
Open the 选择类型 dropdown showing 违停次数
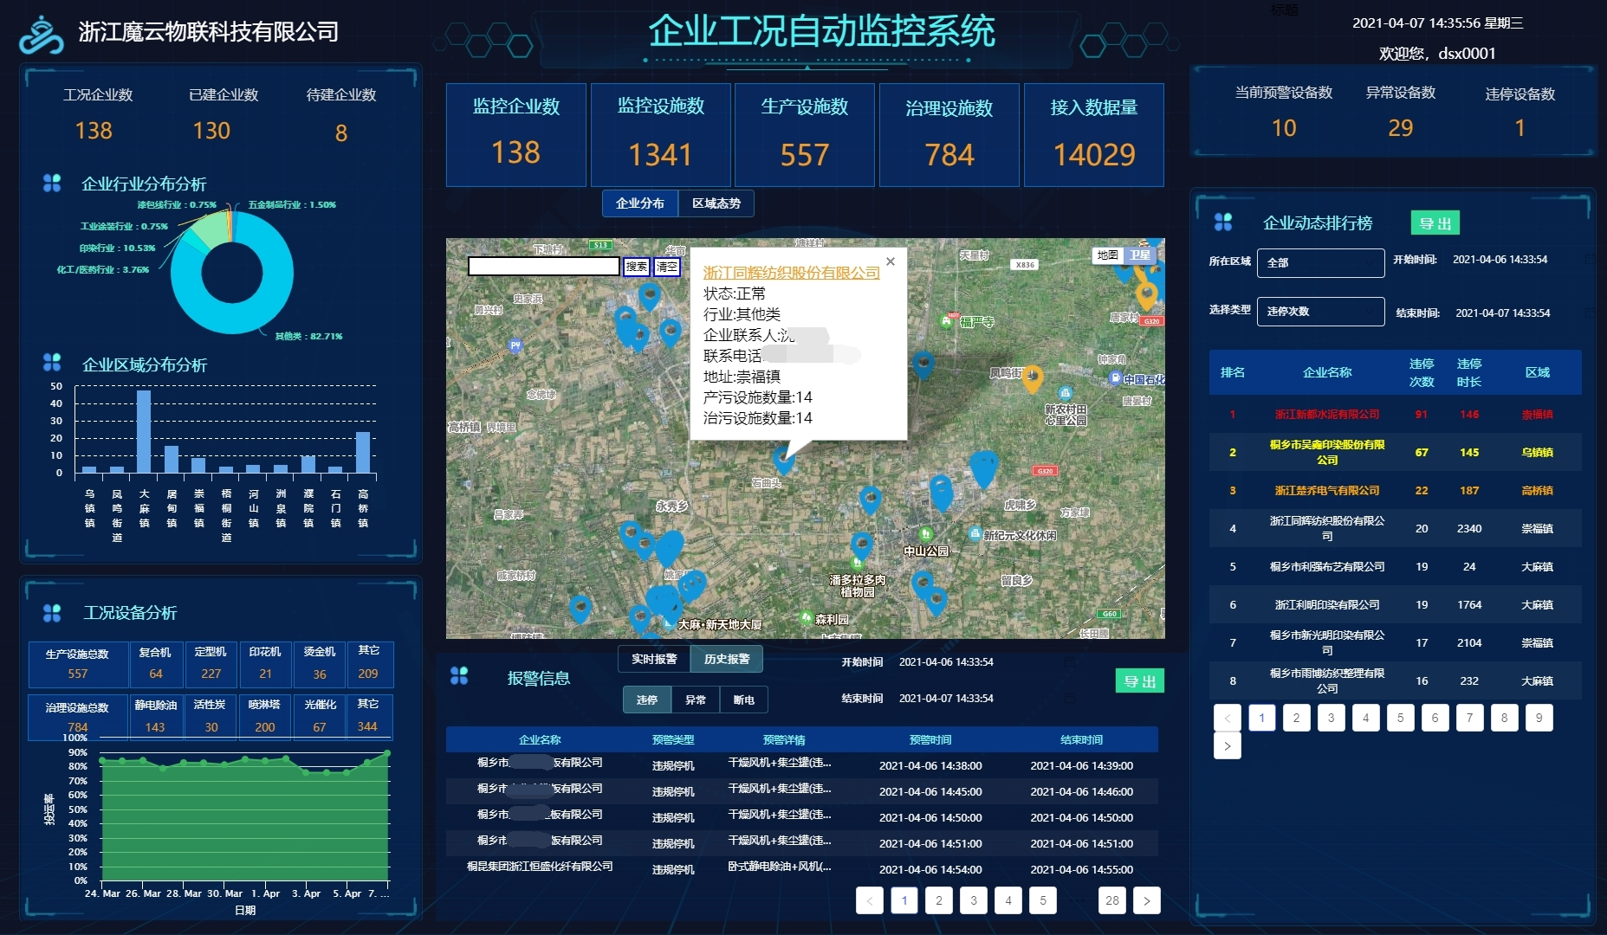coord(1320,311)
